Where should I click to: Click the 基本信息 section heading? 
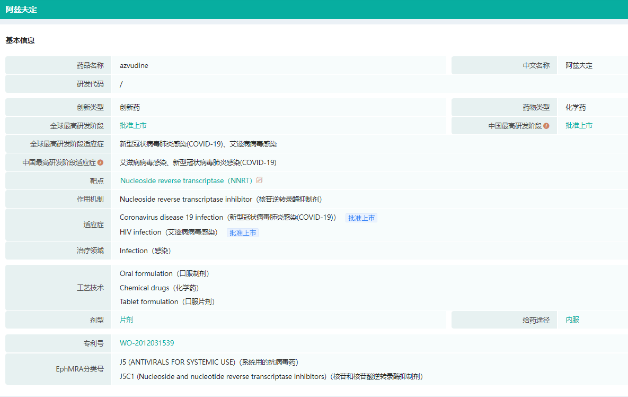coord(20,40)
